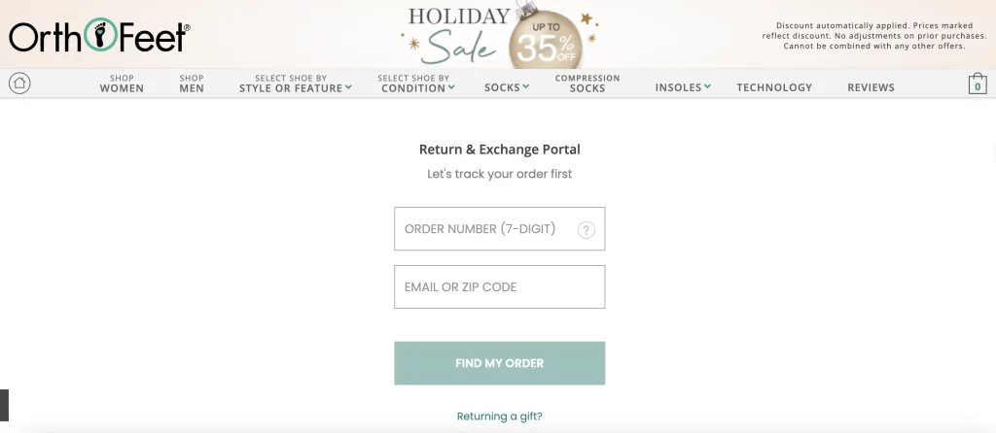
Task: Open the Technology nav item
Action: click(x=774, y=87)
